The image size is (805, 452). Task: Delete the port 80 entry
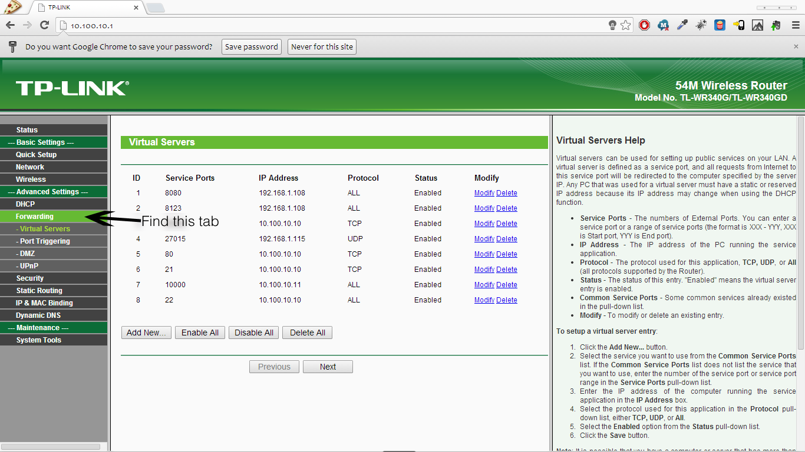[507, 254]
